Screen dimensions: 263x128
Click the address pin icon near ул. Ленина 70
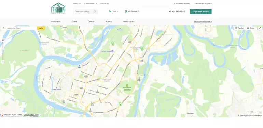126,11
